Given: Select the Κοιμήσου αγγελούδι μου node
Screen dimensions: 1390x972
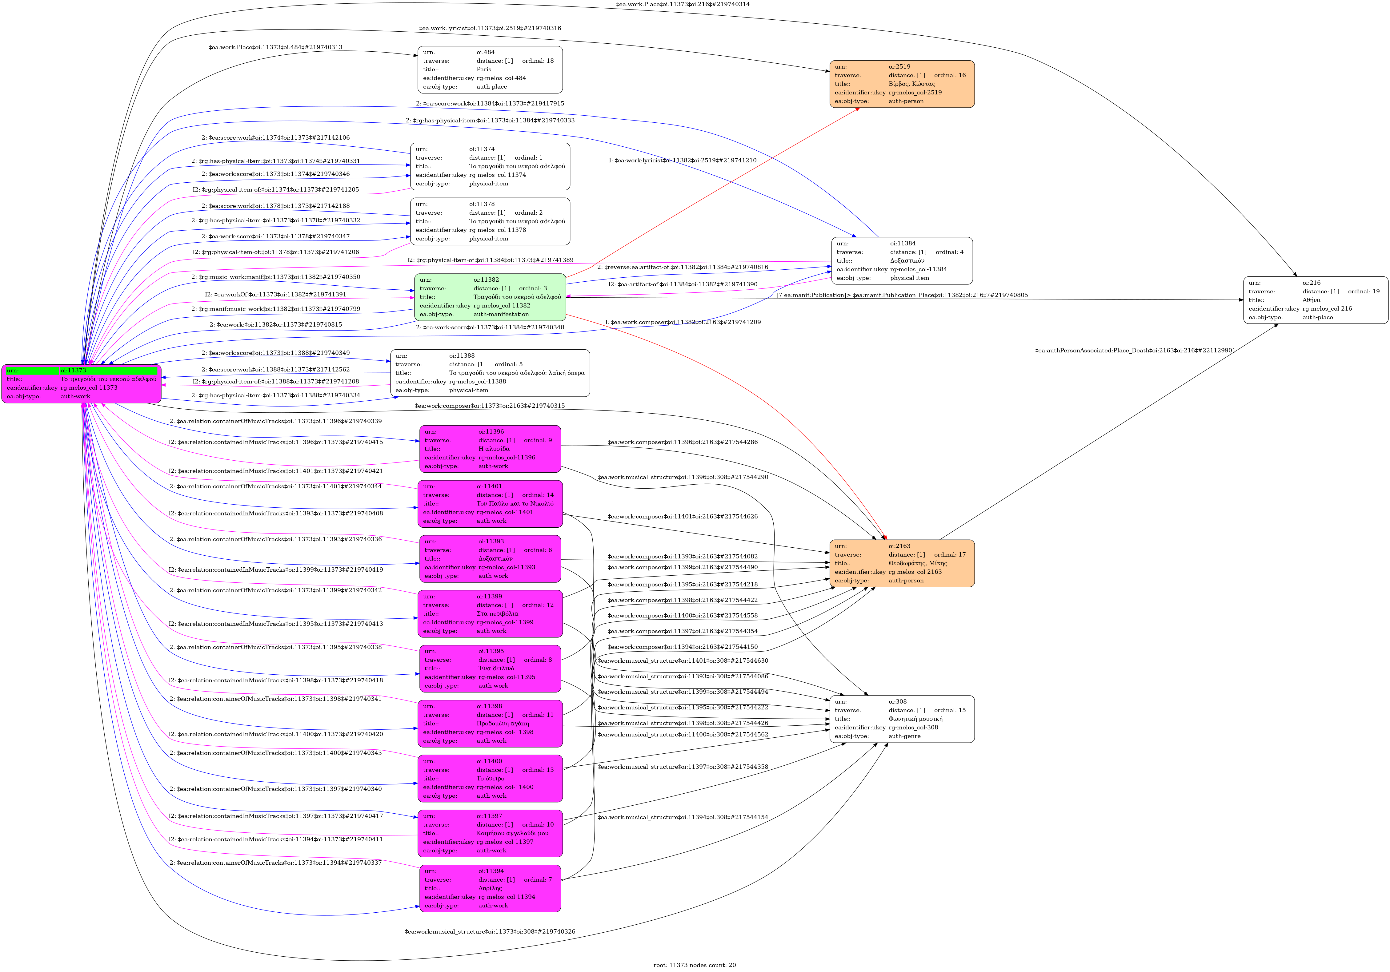Looking at the screenshot, I should [490, 834].
